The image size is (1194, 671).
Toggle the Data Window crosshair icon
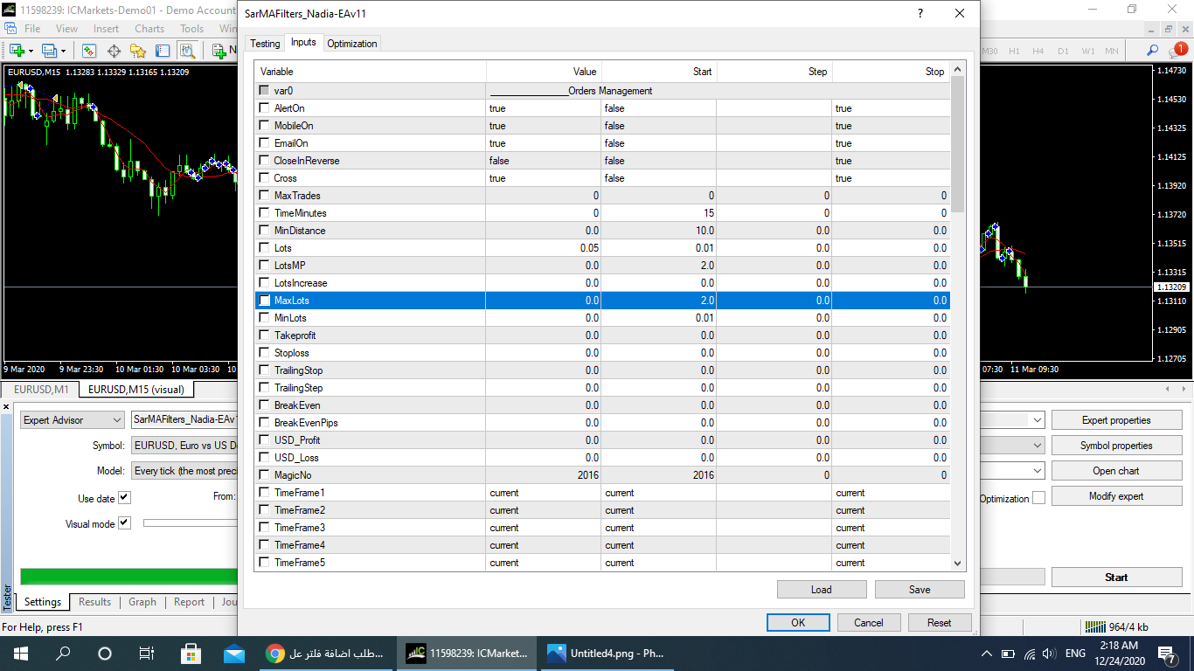pos(114,51)
